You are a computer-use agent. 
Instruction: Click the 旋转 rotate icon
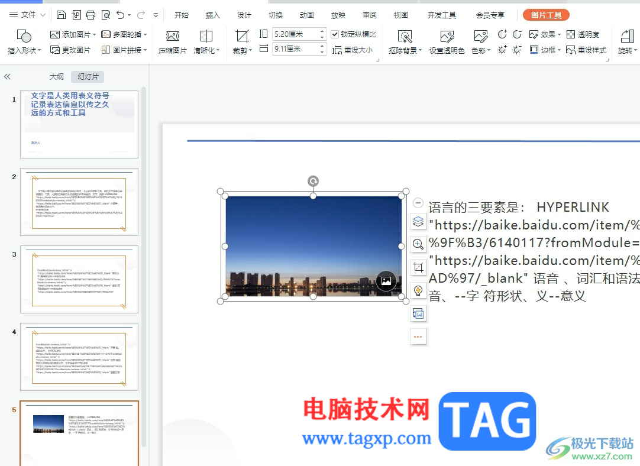[x=628, y=36]
